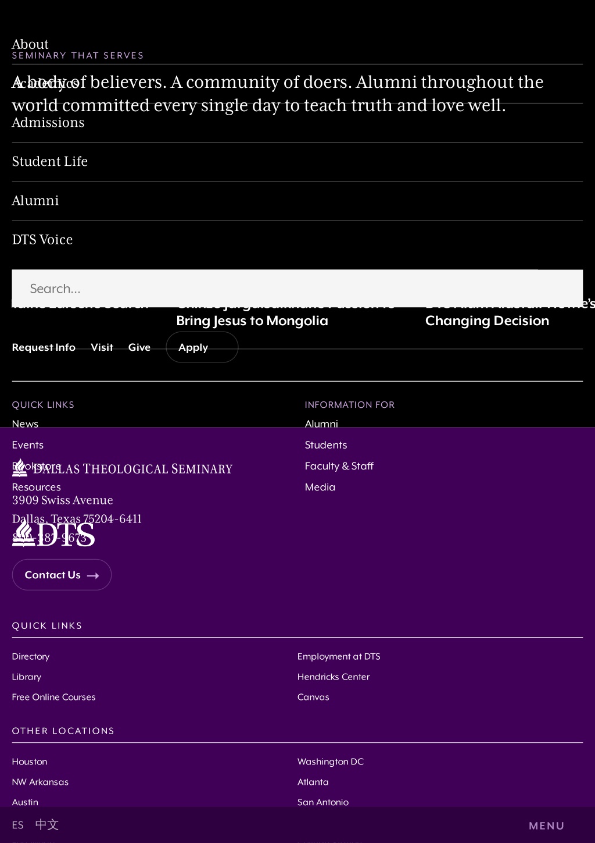Select the Atlanta location
595x843 pixels.
tap(313, 782)
